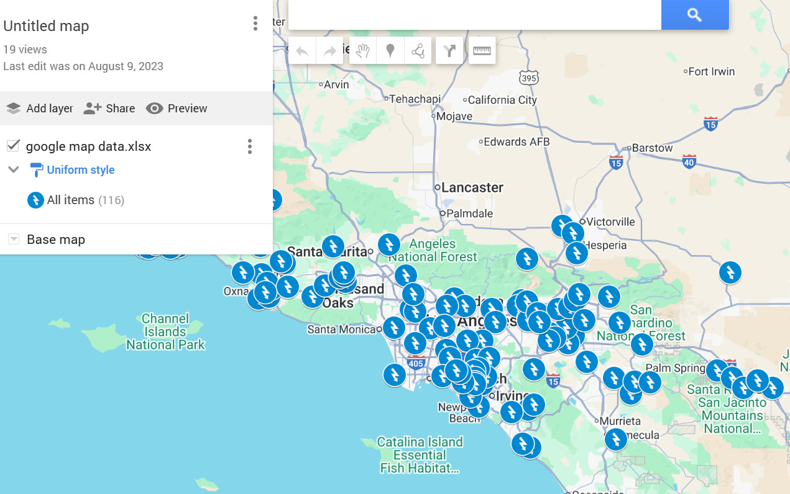Click the marker near Victorville
790x494 pixels.
[x=563, y=226]
